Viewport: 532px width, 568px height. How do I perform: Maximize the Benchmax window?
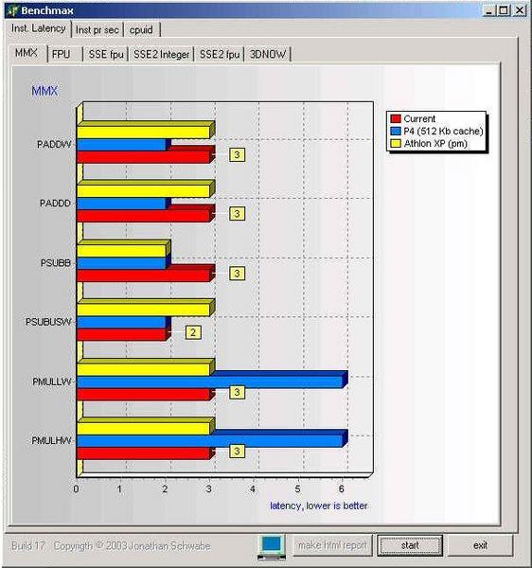(504, 10)
